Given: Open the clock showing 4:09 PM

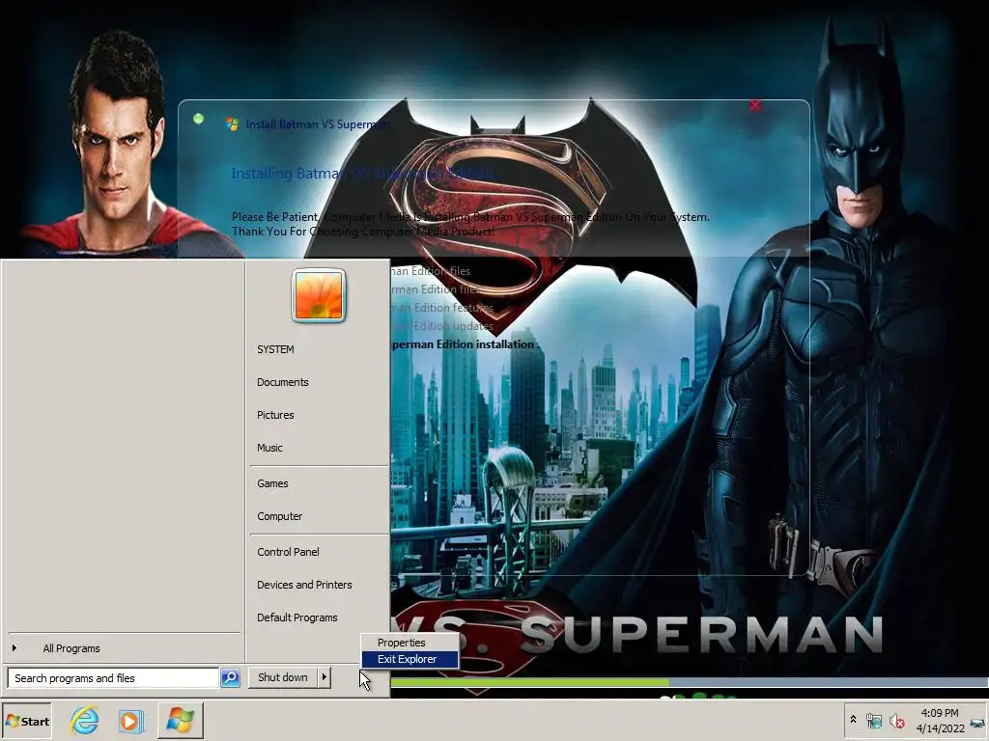Looking at the screenshot, I should 940,720.
